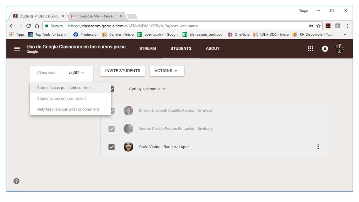Open Emma Elizabeth Castillo Rendón's avatar
This screenshot has height=202, width=359.
tap(128, 110)
